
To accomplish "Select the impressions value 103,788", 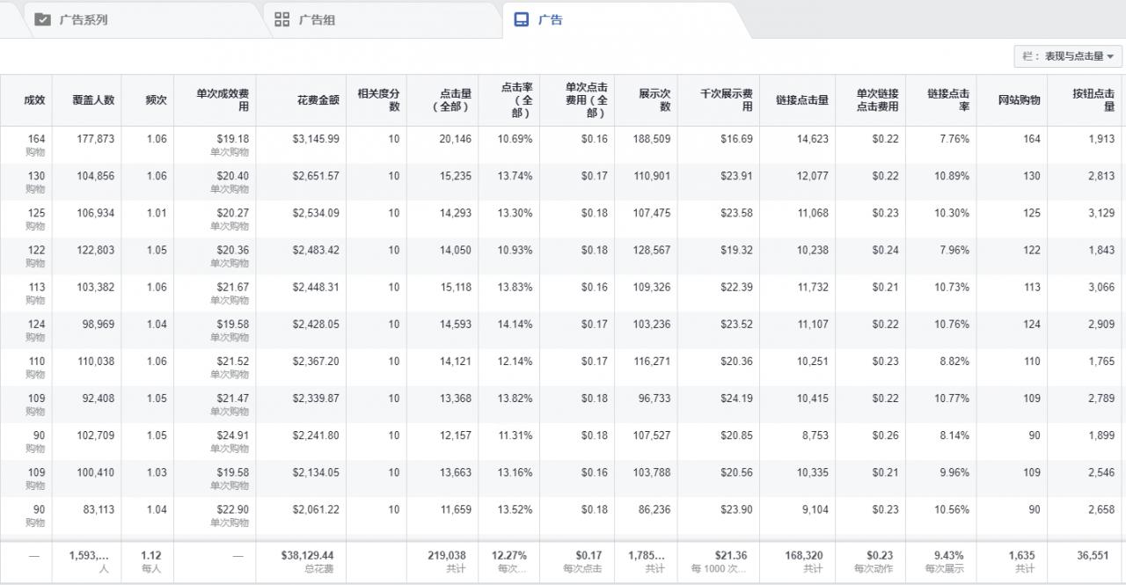I will click(x=651, y=472).
